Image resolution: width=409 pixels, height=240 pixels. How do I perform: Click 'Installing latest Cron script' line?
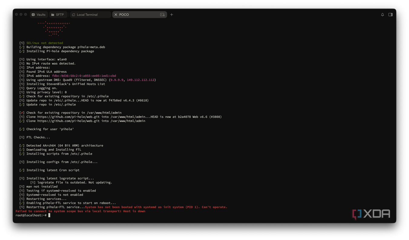(53, 170)
